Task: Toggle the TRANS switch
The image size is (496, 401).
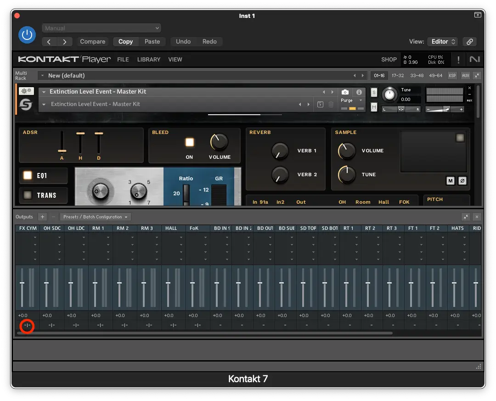Action: click(28, 195)
